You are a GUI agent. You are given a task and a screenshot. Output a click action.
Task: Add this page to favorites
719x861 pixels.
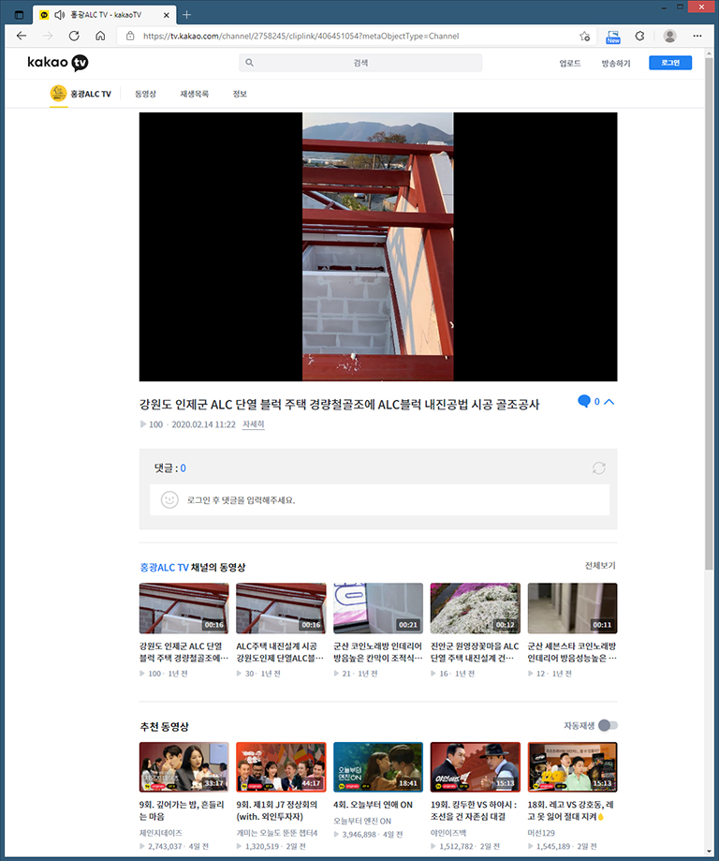[x=584, y=36]
